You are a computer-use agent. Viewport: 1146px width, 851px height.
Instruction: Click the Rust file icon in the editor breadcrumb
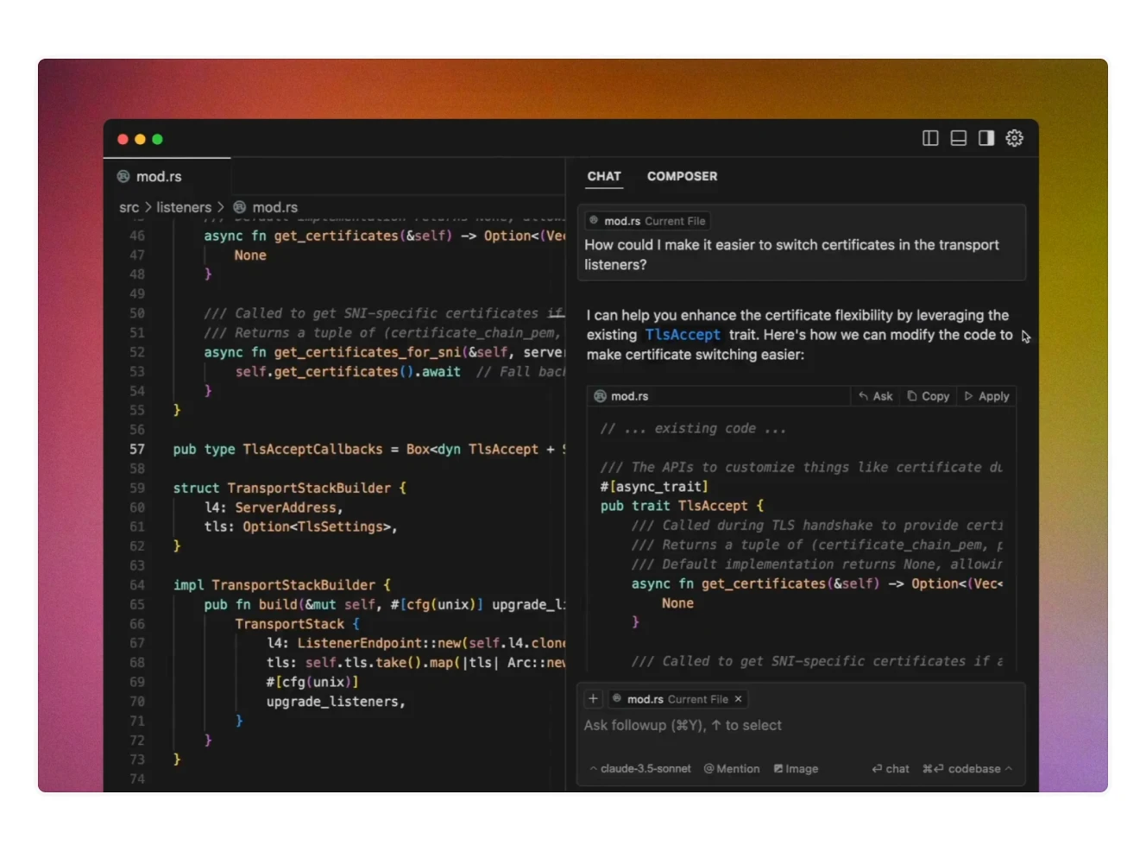coord(240,207)
